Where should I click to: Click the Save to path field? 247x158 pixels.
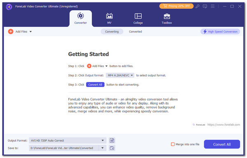pos(64,148)
